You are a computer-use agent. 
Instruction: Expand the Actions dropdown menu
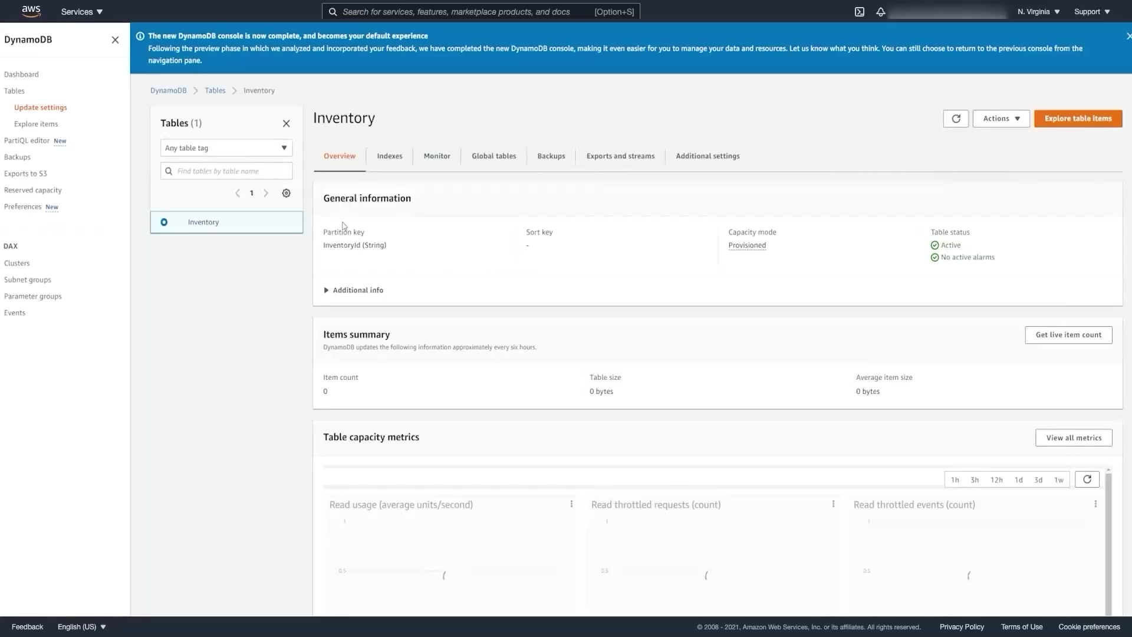pos(1001,119)
